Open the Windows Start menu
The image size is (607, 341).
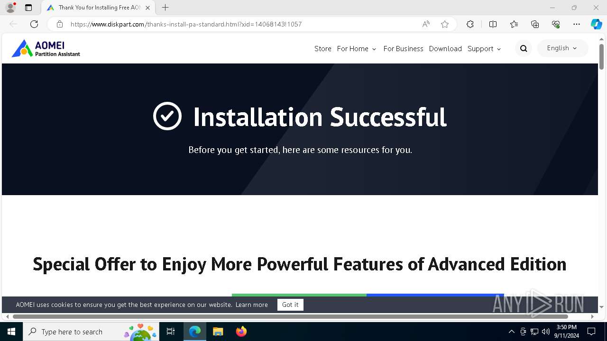click(x=11, y=332)
